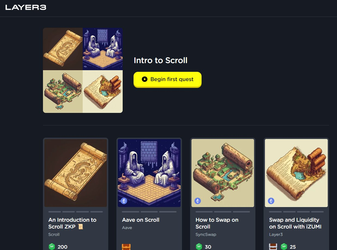Open the Aave on Scroll quest title
Image resolution: width=337 pixels, height=250 pixels.
[141, 220]
